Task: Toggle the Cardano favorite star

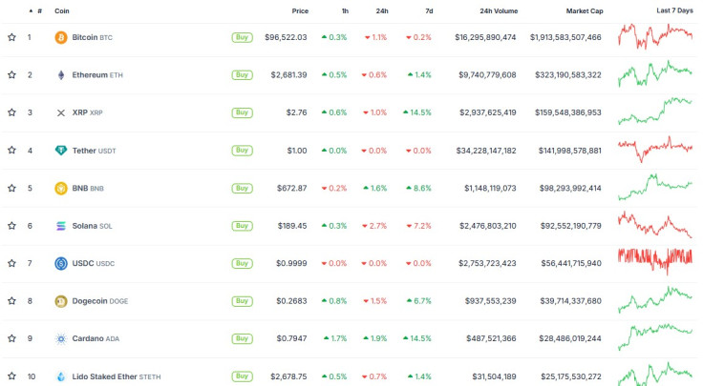Action: pos(11,338)
